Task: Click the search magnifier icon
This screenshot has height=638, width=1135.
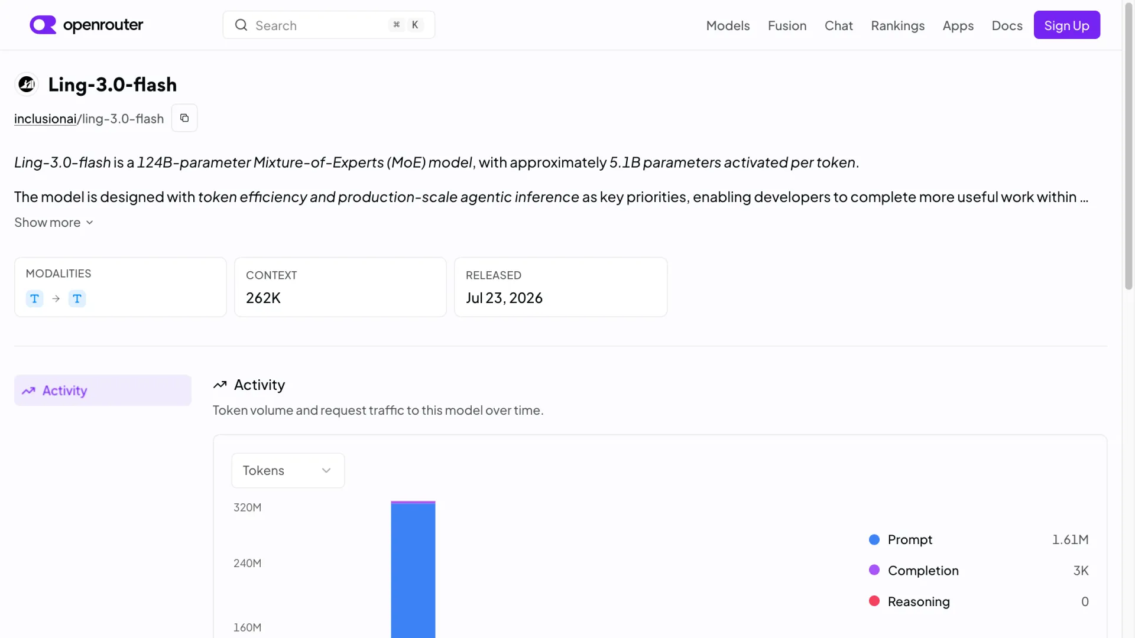Action: click(241, 25)
